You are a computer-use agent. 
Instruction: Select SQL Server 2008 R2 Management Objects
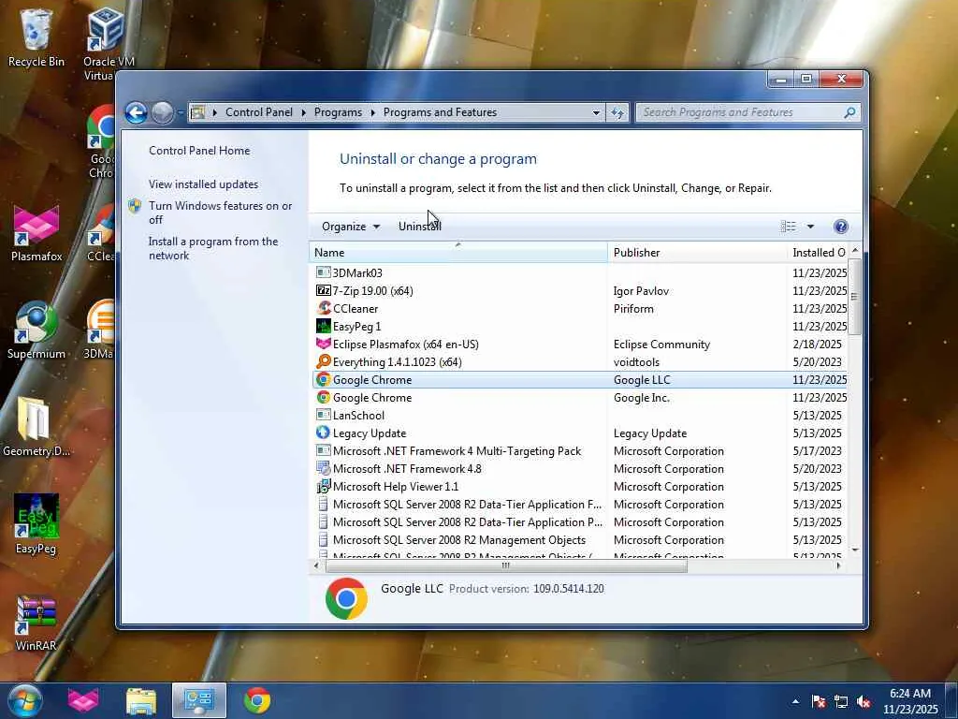pyautogui.click(x=579, y=540)
